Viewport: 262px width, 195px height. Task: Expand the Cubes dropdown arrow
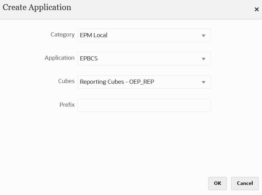[x=204, y=82]
